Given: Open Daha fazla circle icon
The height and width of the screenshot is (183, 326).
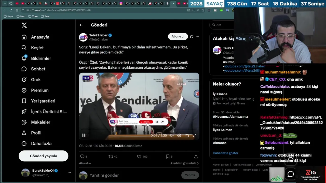Looking at the screenshot, I should point(24,143).
